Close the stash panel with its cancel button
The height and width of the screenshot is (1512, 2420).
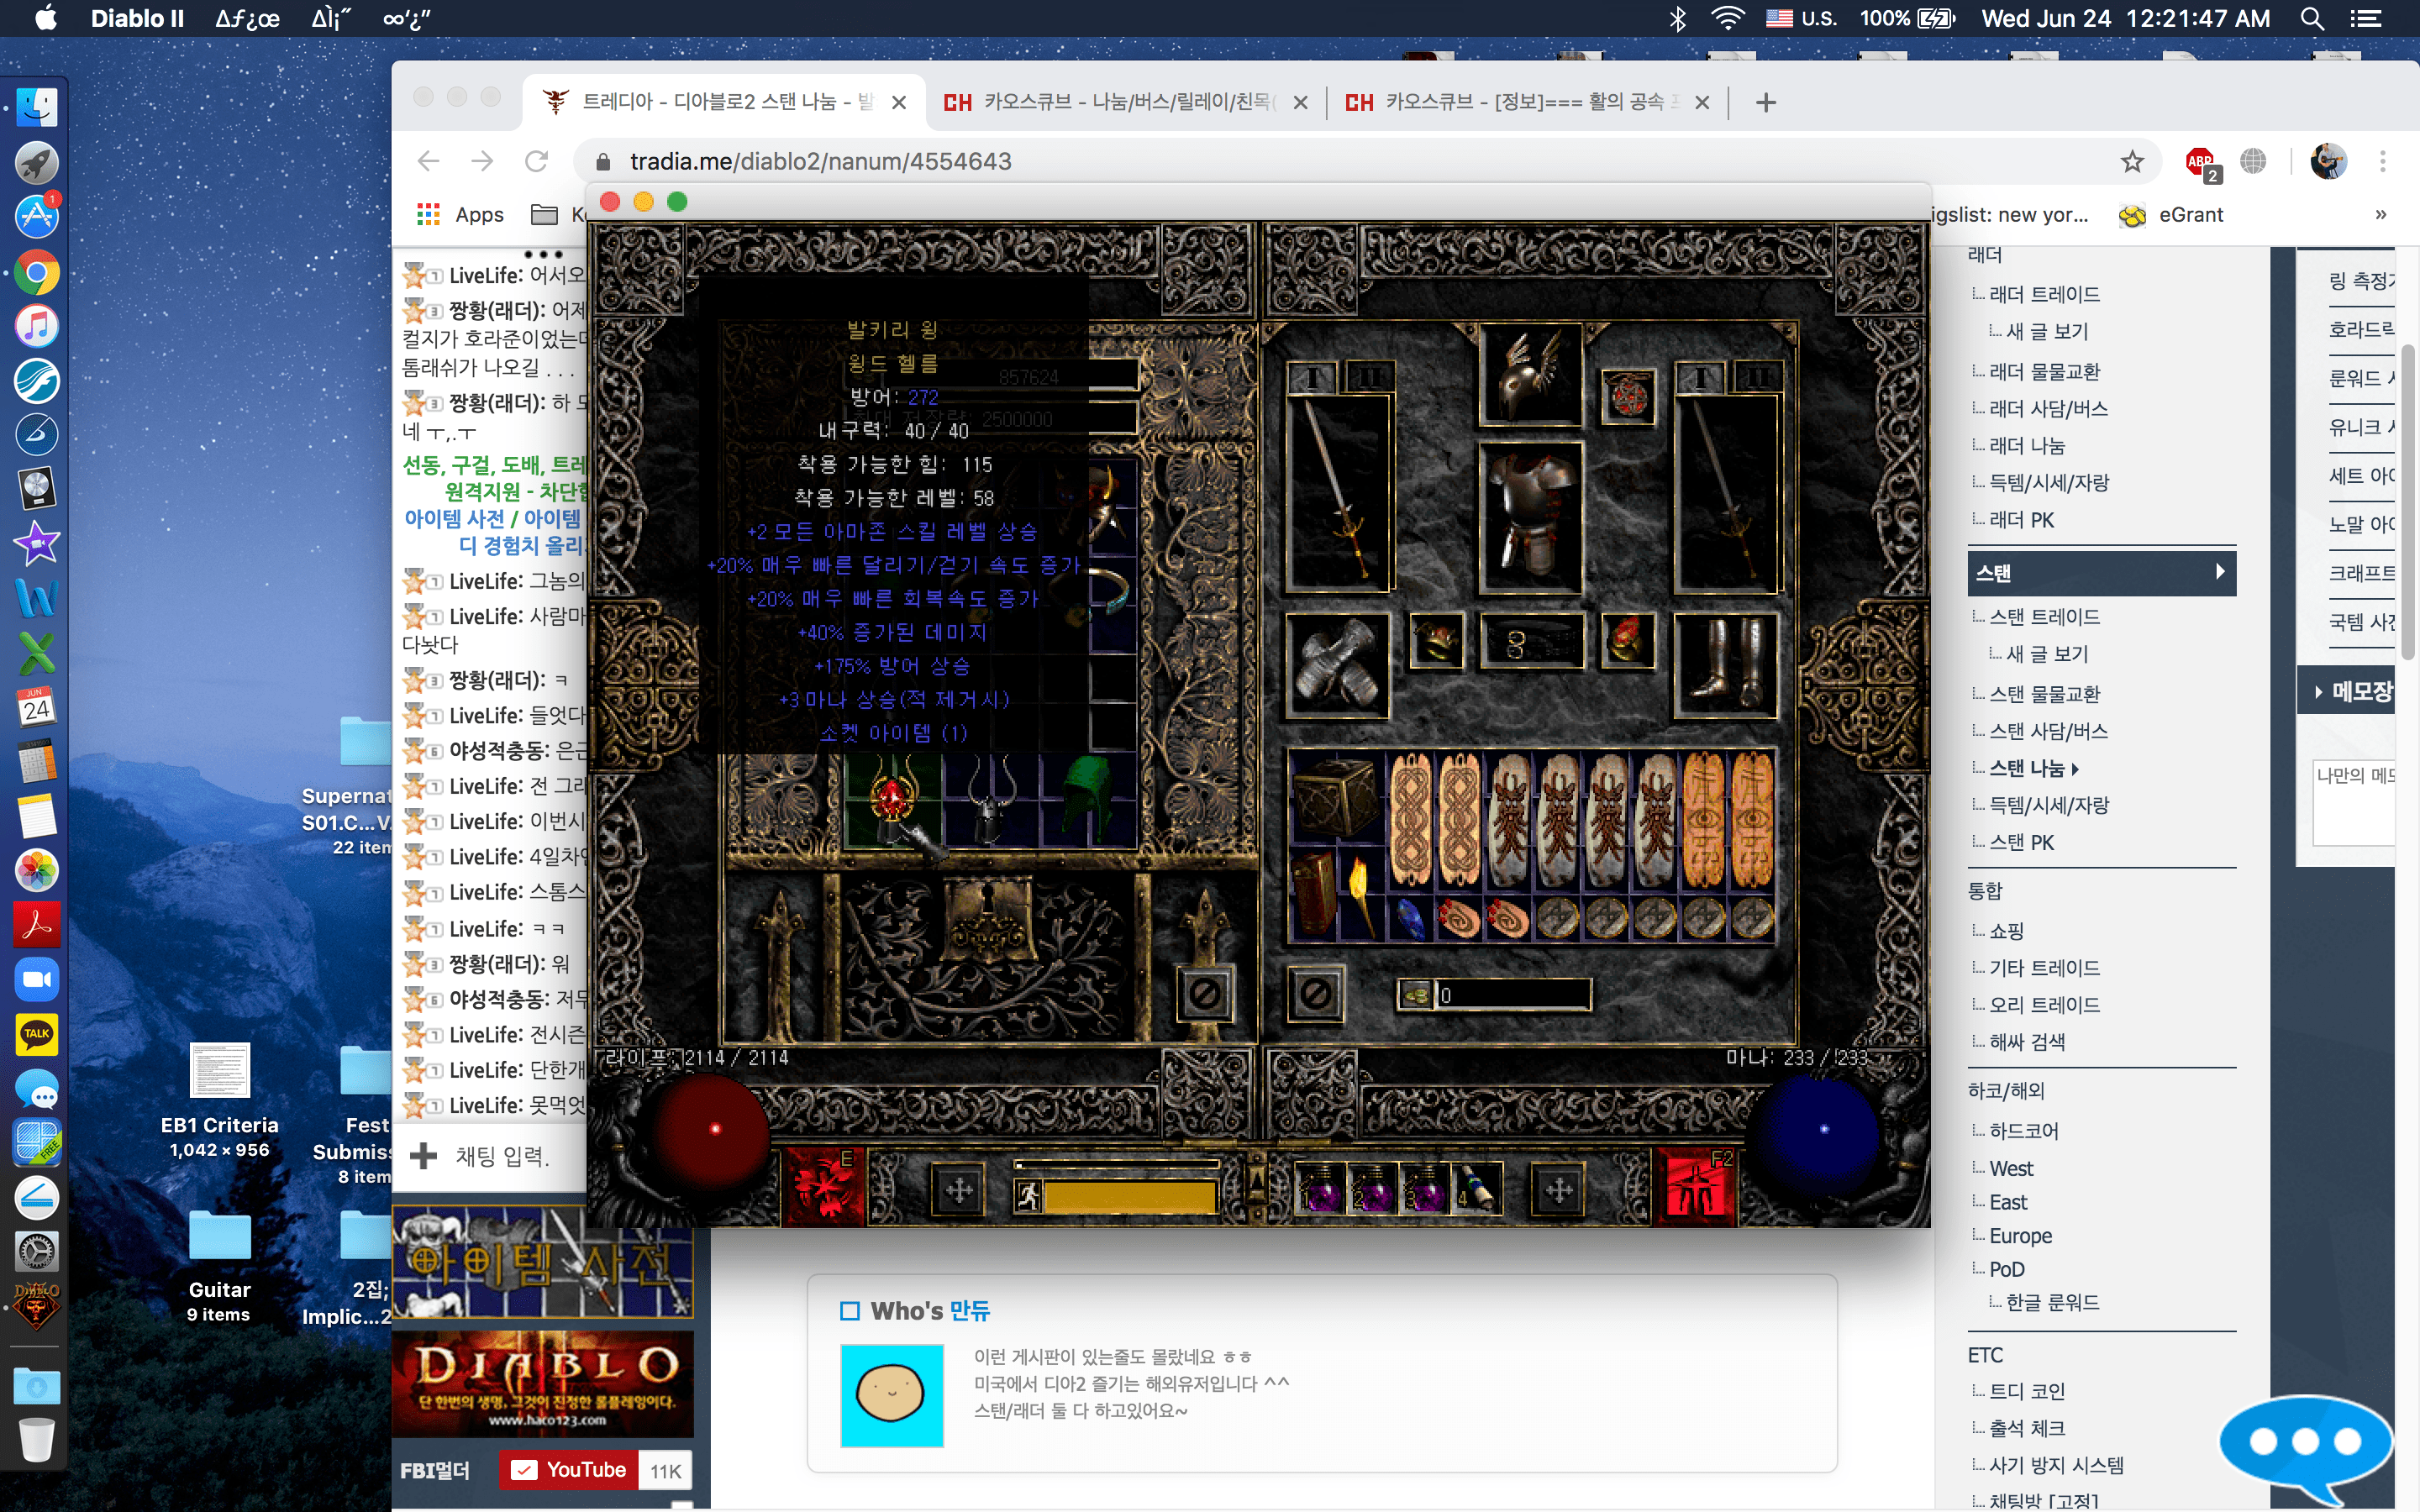coord(1204,994)
